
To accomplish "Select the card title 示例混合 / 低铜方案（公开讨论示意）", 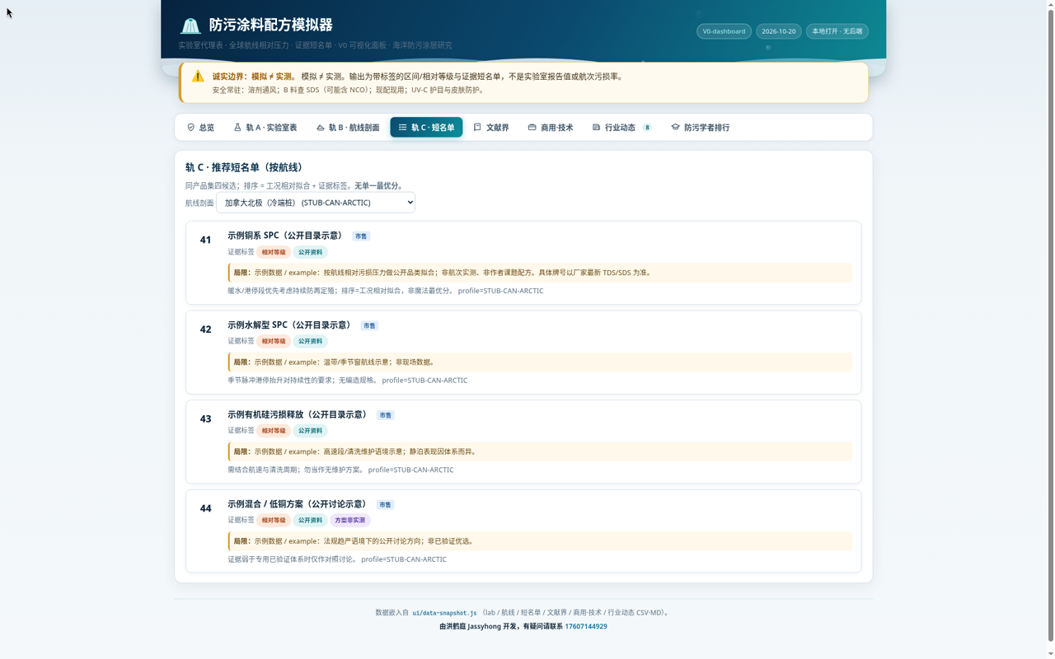I will click(298, 504).
